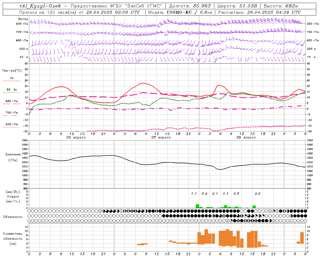
Task: Click the Широта: 51.538 latitude value
Action: [x=237, y=6]
